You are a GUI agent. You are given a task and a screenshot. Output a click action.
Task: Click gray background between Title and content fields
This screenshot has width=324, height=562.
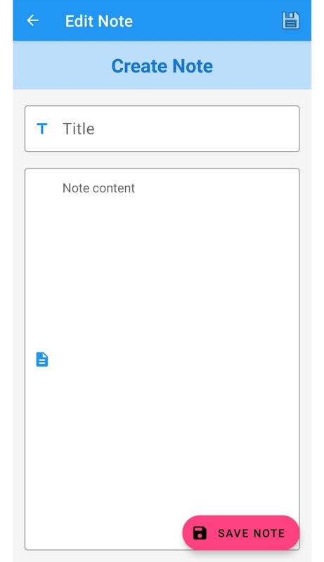coord(162,160)
